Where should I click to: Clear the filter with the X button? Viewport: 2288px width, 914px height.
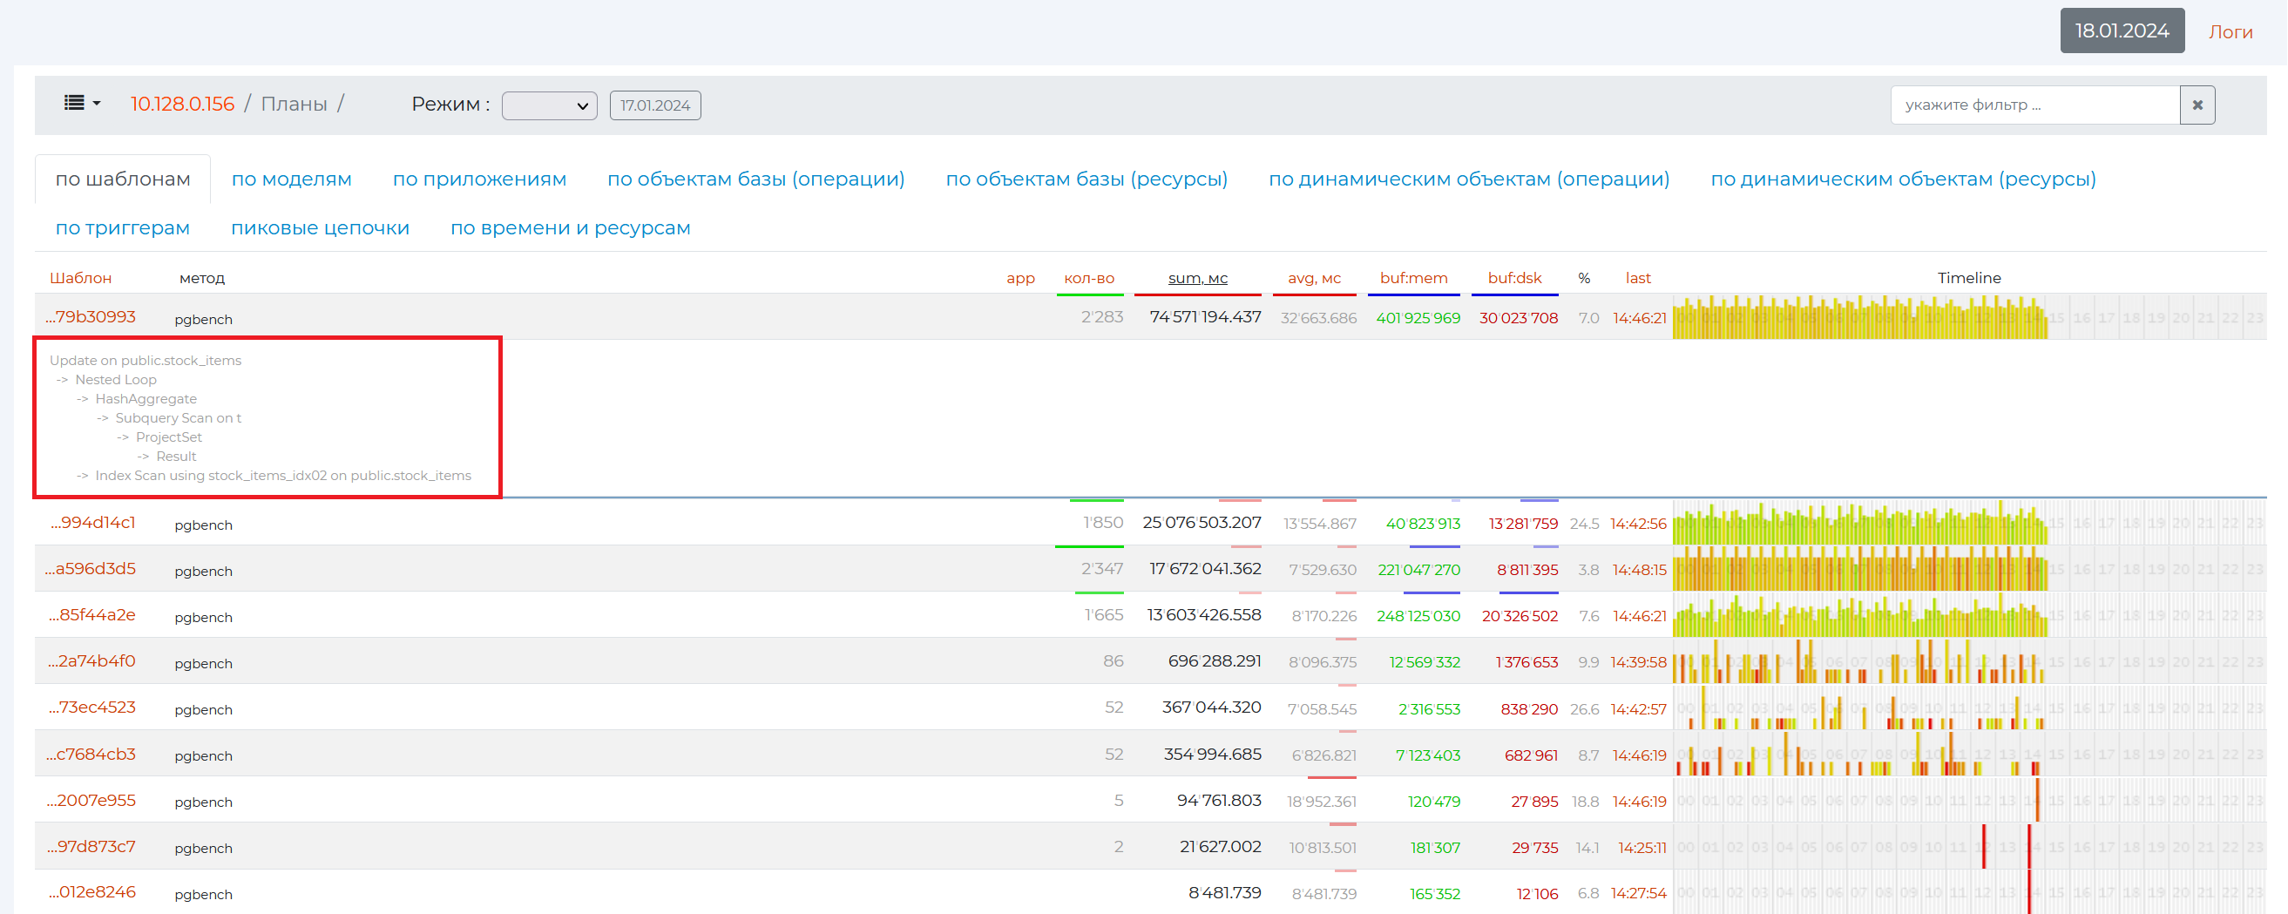coord(2197,105)
